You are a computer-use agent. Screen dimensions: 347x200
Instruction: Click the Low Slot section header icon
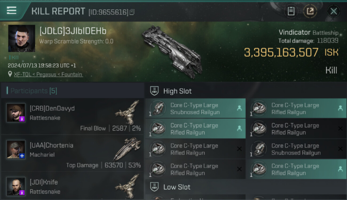click(154, 187)
